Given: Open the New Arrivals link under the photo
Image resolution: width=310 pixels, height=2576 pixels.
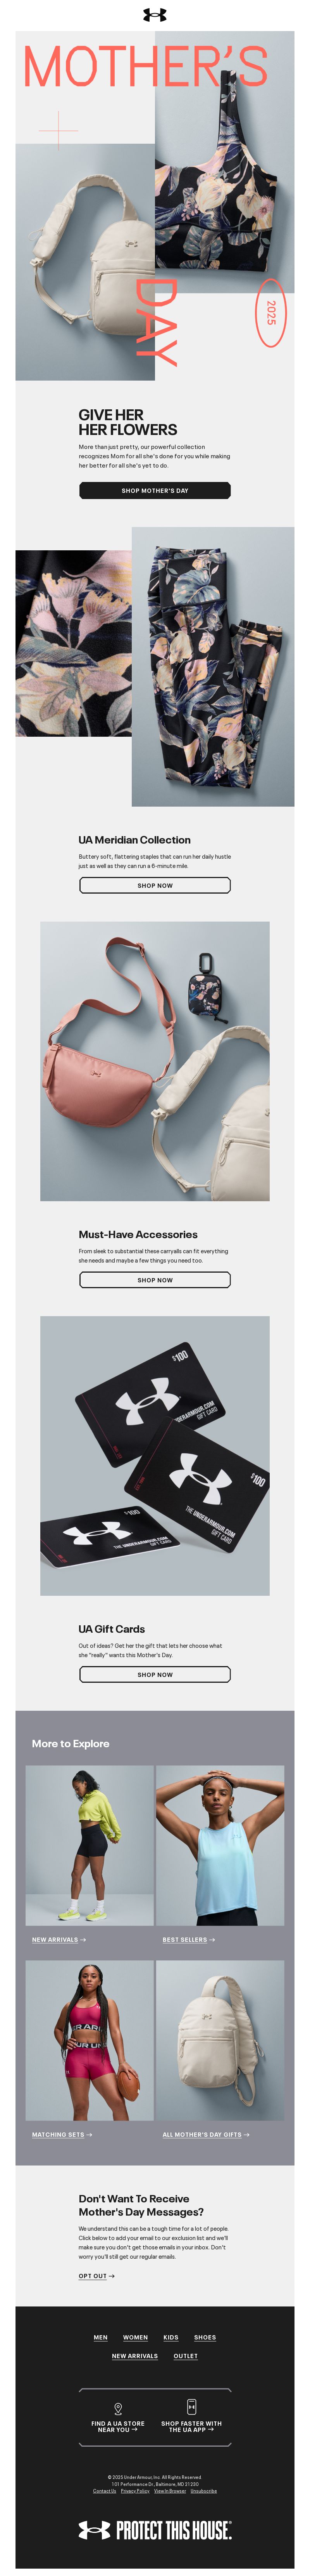Looking at the screenshot, I should coord(59,1939).
